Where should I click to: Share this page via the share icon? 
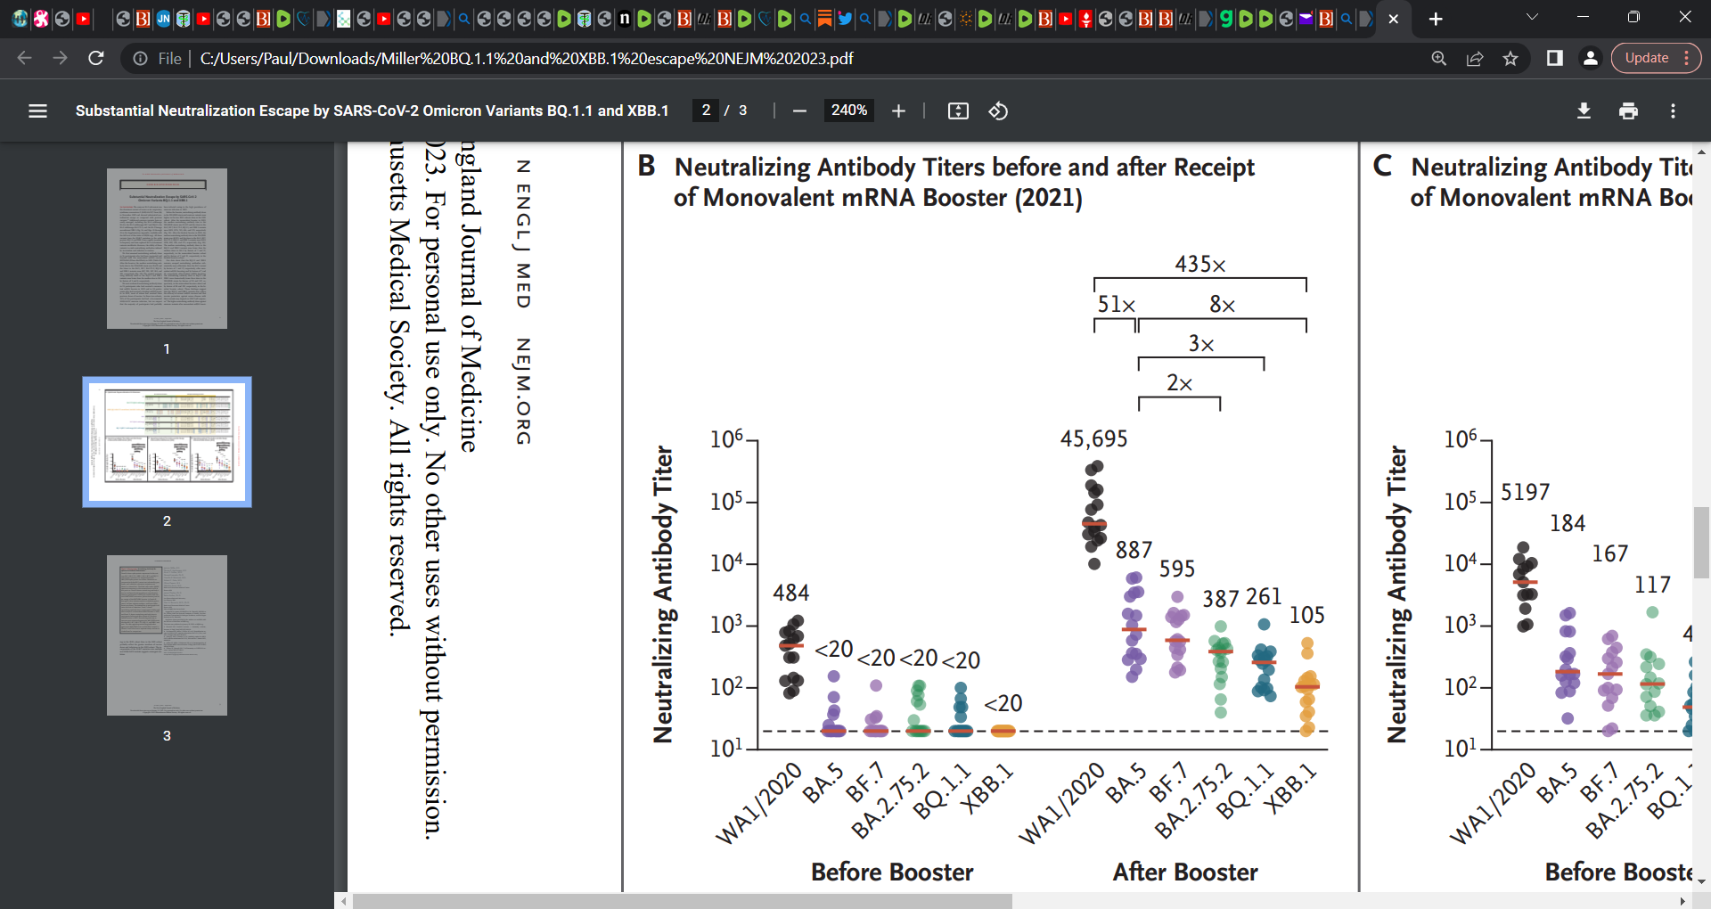coord(1475,58)
